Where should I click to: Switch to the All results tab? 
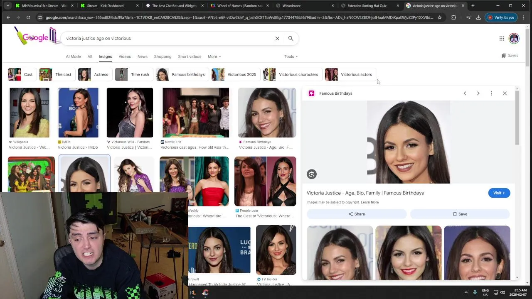coord(90,56)
